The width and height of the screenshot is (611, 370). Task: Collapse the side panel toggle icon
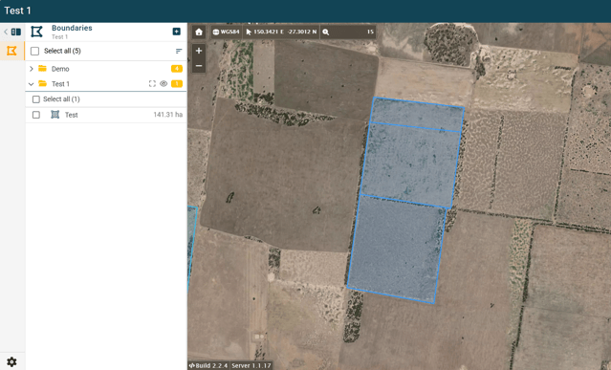point(12,32)
